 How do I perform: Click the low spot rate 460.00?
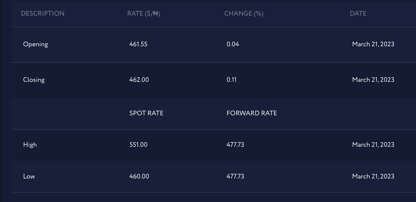pos(139,176)
